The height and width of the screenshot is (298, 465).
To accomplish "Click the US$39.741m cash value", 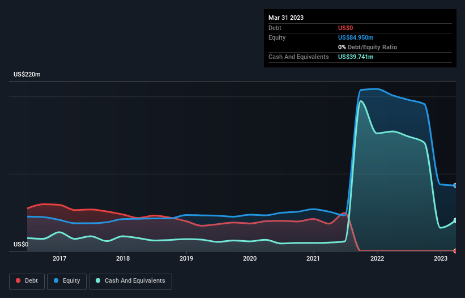I will point(356,57).
